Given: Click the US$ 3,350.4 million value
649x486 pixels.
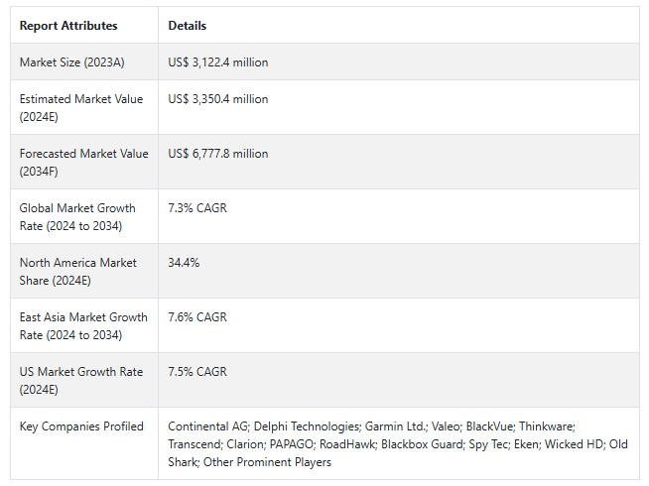Looking at the screenshot, I should tap(218, 99).
